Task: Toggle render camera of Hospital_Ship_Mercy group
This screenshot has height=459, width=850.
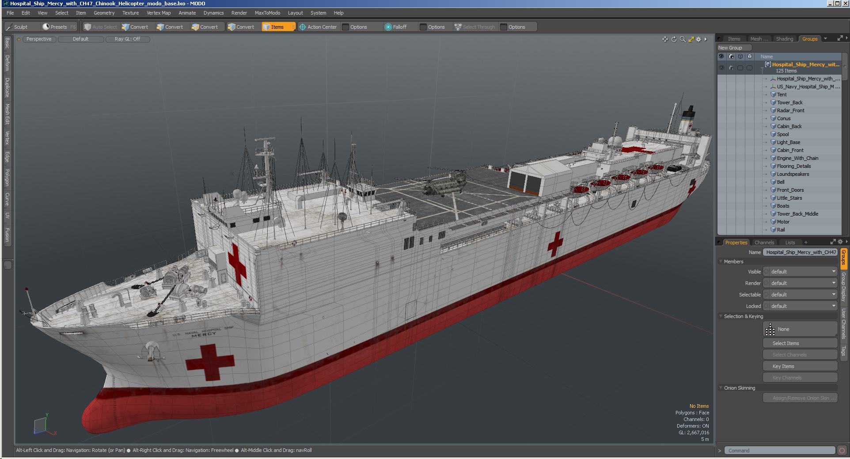Action: click(x=731, y=68)
